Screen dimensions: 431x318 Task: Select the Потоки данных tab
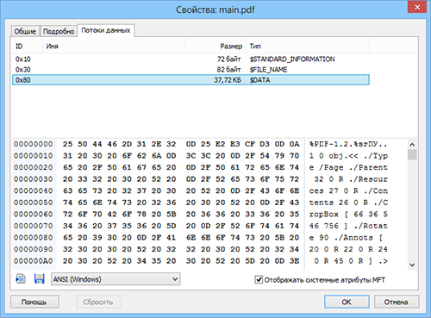point(106,30)
